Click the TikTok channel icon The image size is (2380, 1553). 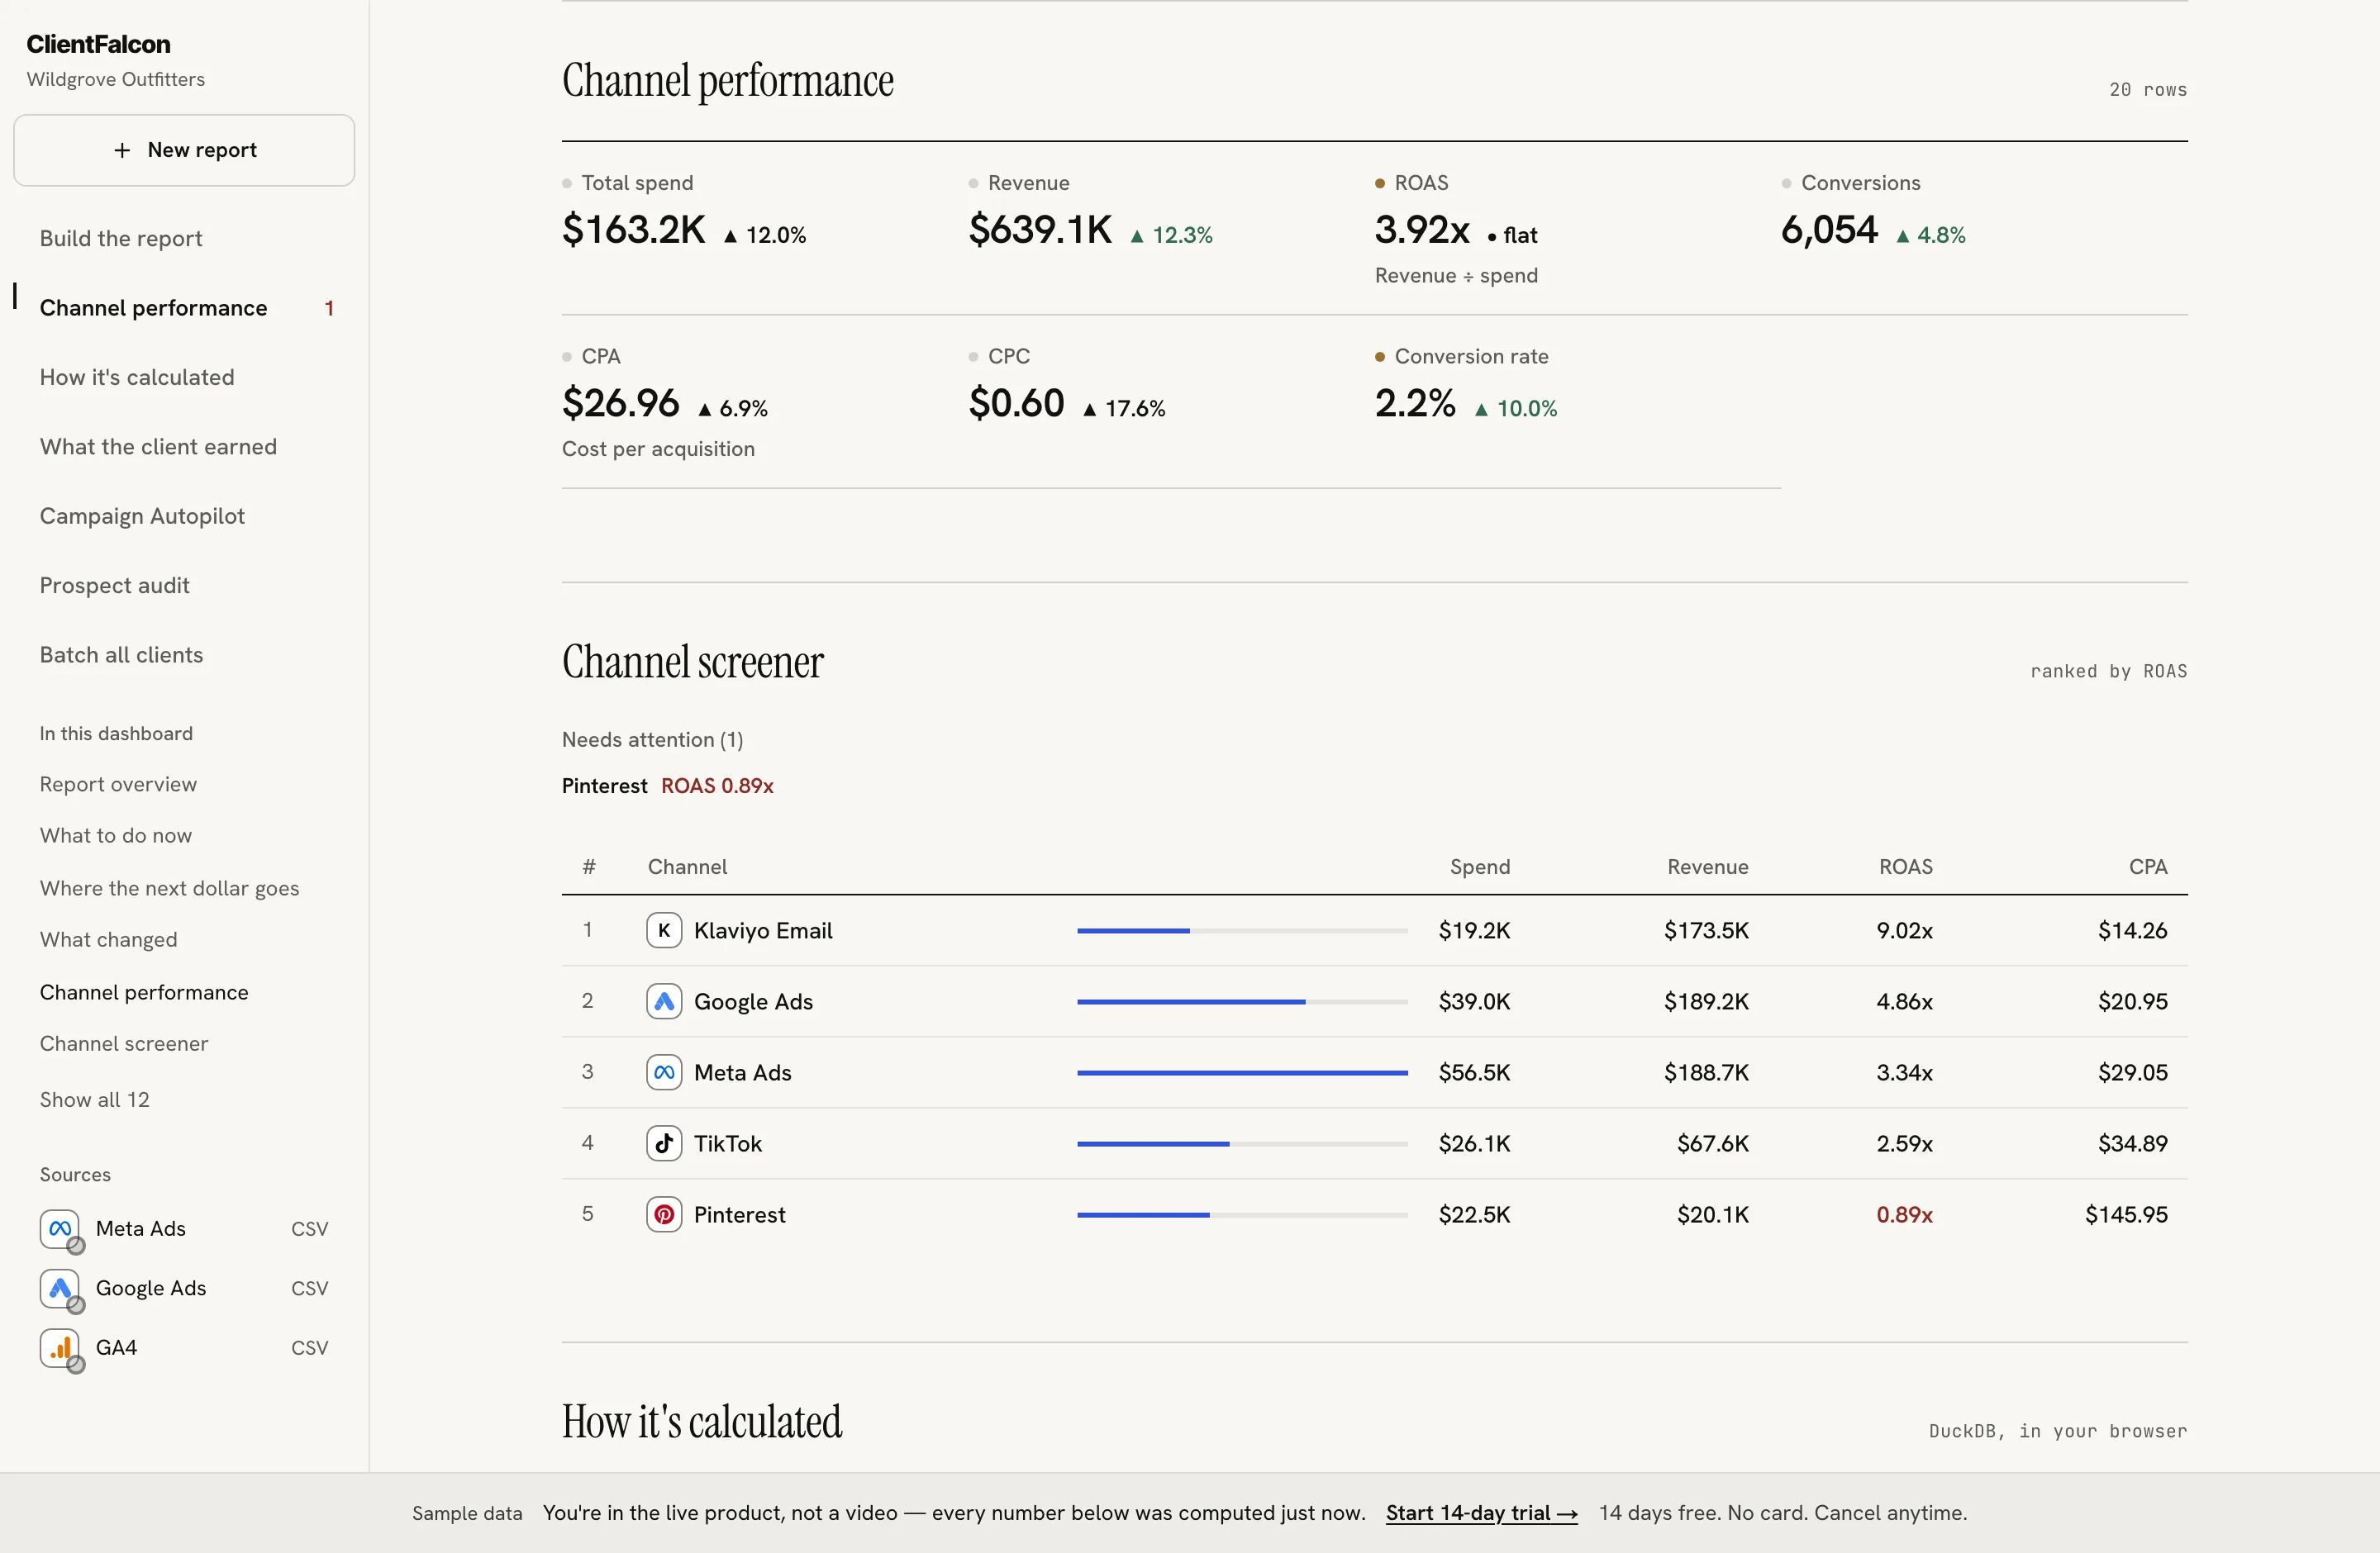664,1143
